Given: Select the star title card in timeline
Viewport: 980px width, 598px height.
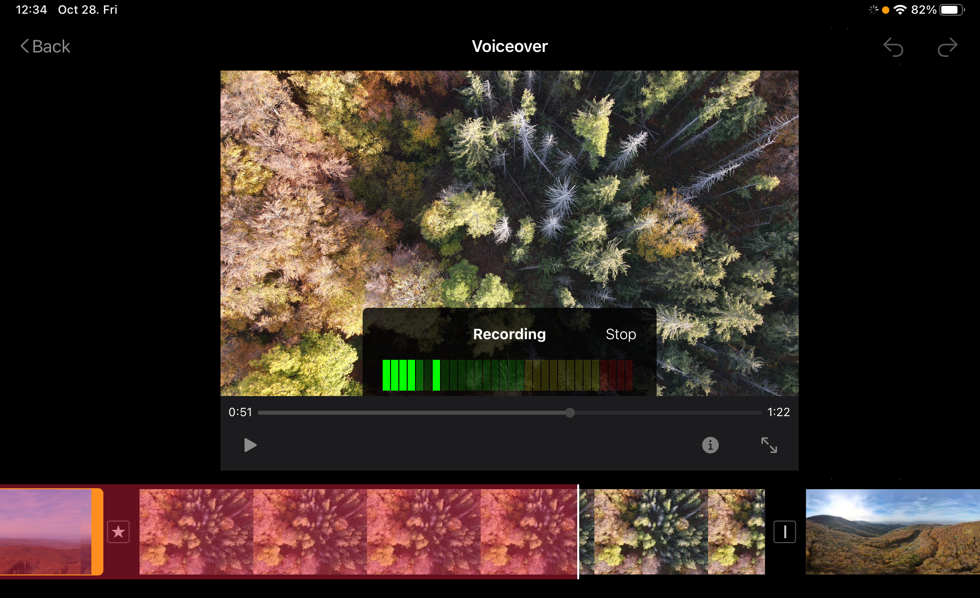Looking at the screenshot, I should tap(118, 532).
